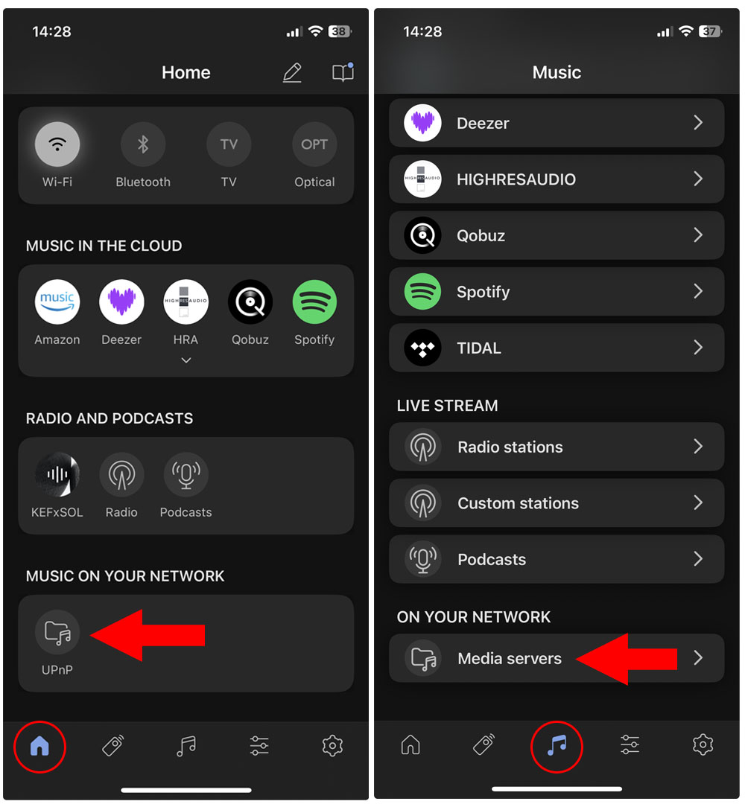Screen dimensions: 745x807
Task: Open Media servers list entry
Action: click(557, 658)
